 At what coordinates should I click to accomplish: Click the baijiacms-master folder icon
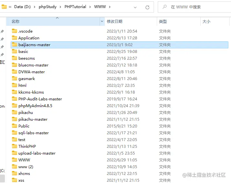point(15,45)
